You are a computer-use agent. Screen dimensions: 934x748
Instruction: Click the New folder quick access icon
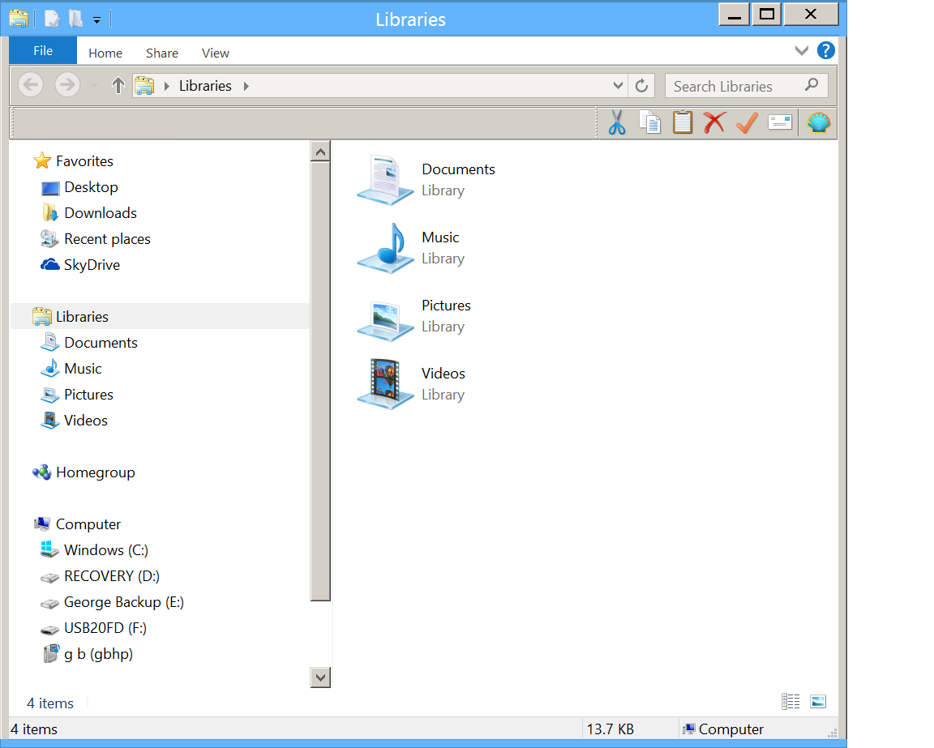coord(75,19)
